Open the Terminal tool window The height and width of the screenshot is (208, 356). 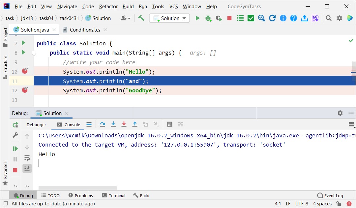(x=114, y=195)
